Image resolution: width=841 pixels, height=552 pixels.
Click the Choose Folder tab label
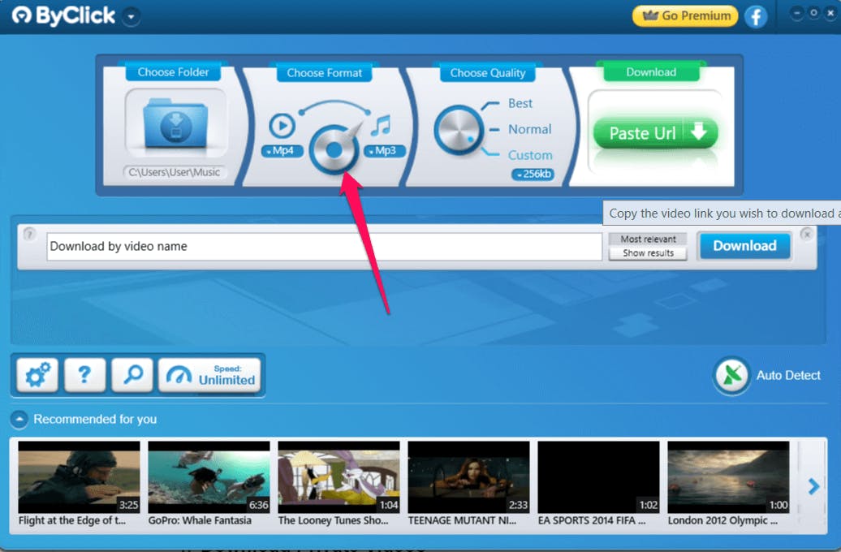pos(173,72)
